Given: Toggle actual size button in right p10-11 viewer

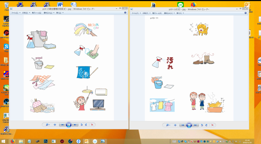Looking at the screenshot, I should click(175, 125).
